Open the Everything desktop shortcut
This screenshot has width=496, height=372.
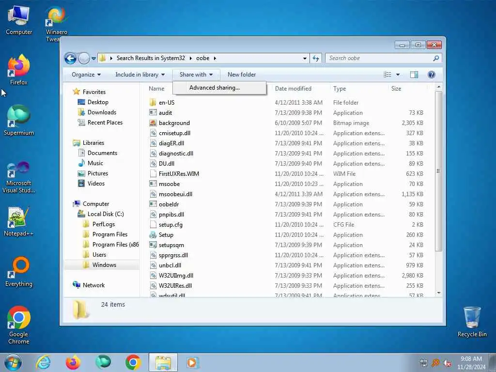[x=19, y=272]
